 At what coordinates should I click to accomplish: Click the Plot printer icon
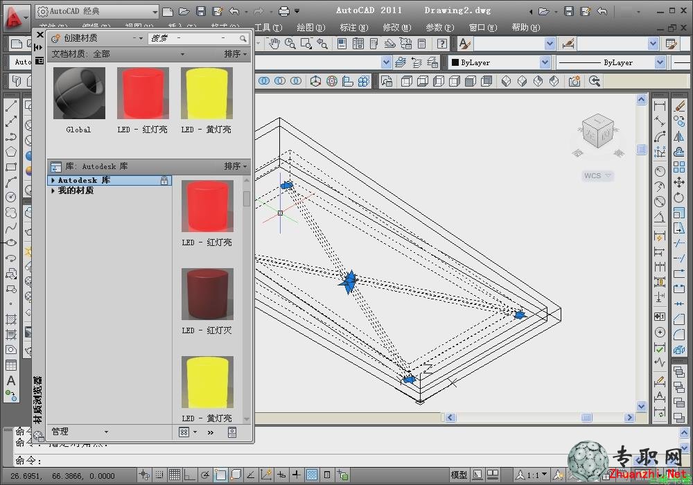coord(285,11)
